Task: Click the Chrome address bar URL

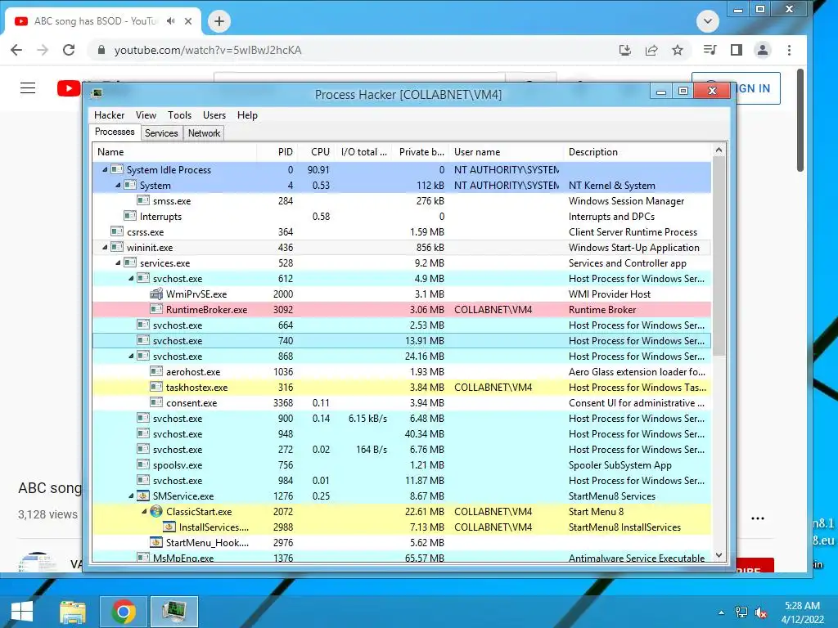Action: pos(208,50)
